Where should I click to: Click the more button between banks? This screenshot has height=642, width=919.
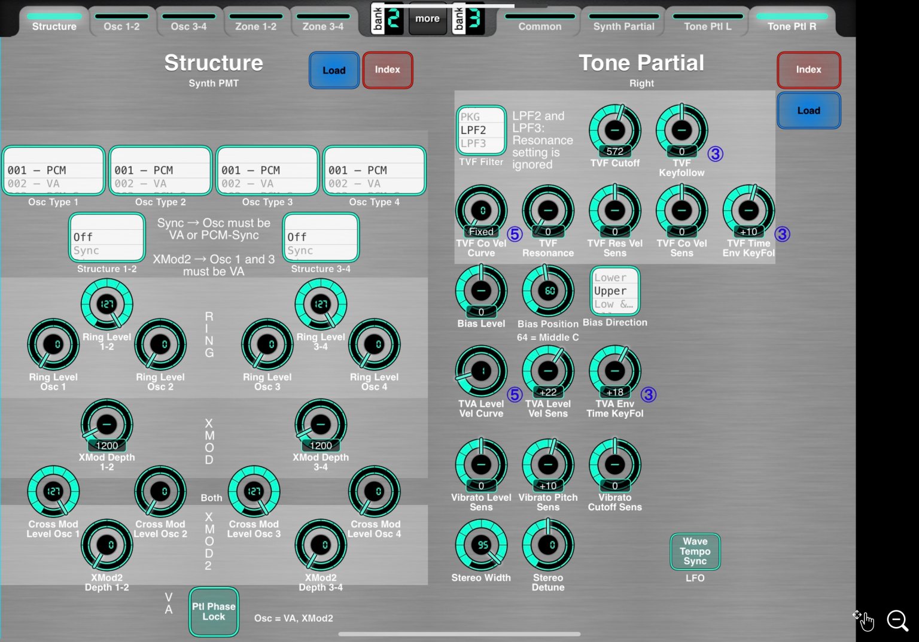tap(427, 19)
